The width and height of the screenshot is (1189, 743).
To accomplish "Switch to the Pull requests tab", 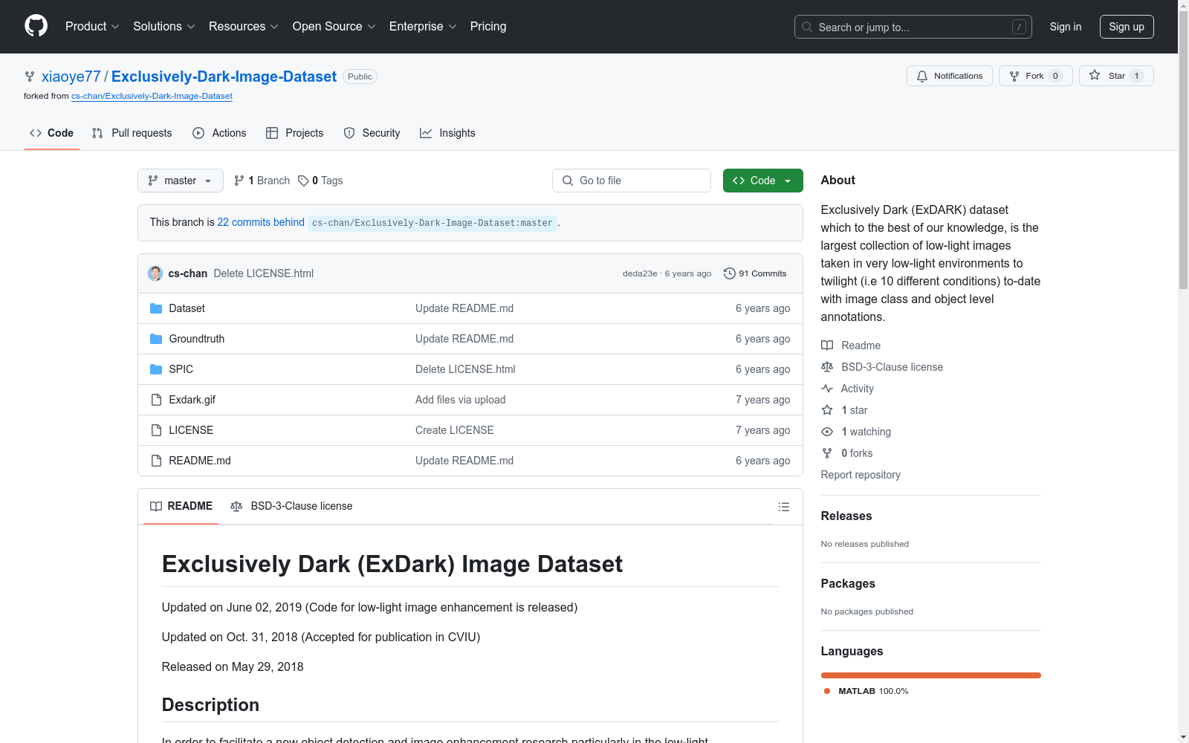I will tap(132, 133).
